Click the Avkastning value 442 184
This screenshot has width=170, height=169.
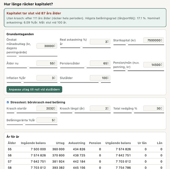[79, 162]
